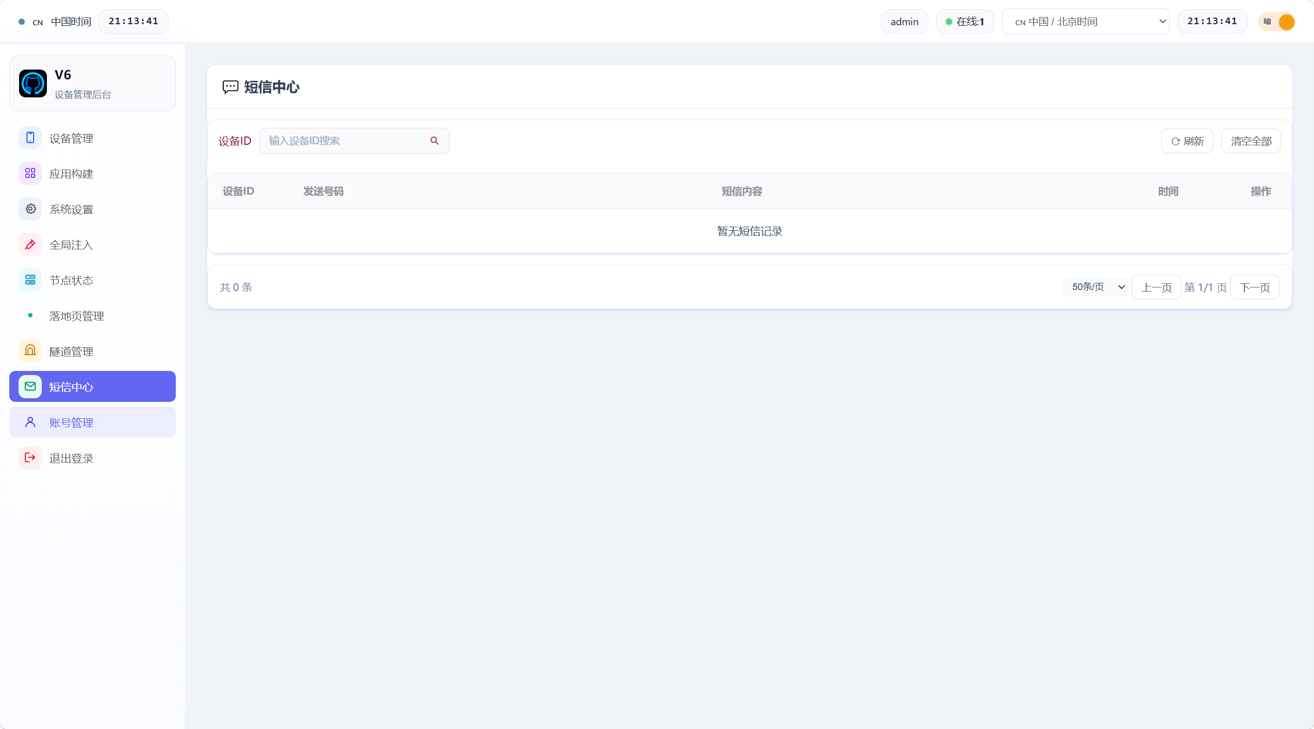Image resolution: width=1314 pixels, height=729 pixels.
Task: Open 设备管理 in the sidebar
Action: 92,138
